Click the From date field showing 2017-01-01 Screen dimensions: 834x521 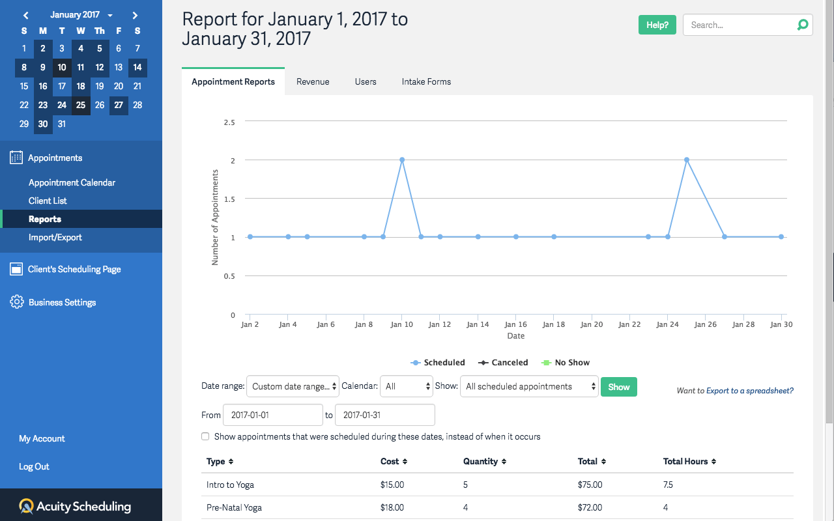[272, 414]
